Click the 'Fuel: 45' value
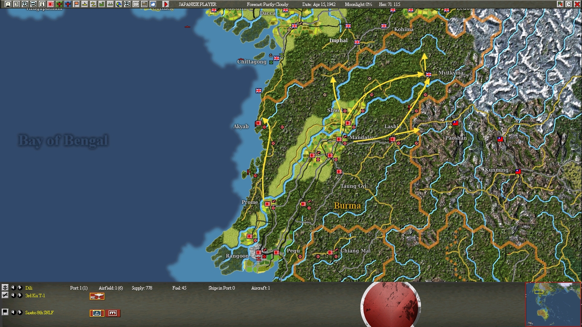Screen dimensions: 582x327 (179, 288)
